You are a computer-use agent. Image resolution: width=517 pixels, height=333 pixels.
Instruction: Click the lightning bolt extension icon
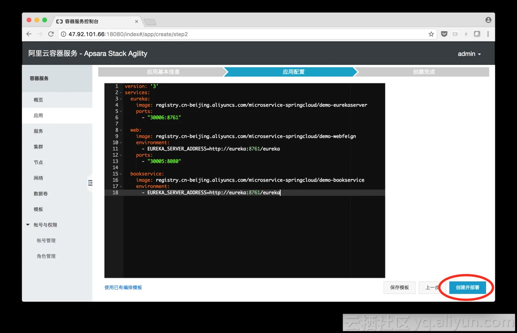pos(466,34)
